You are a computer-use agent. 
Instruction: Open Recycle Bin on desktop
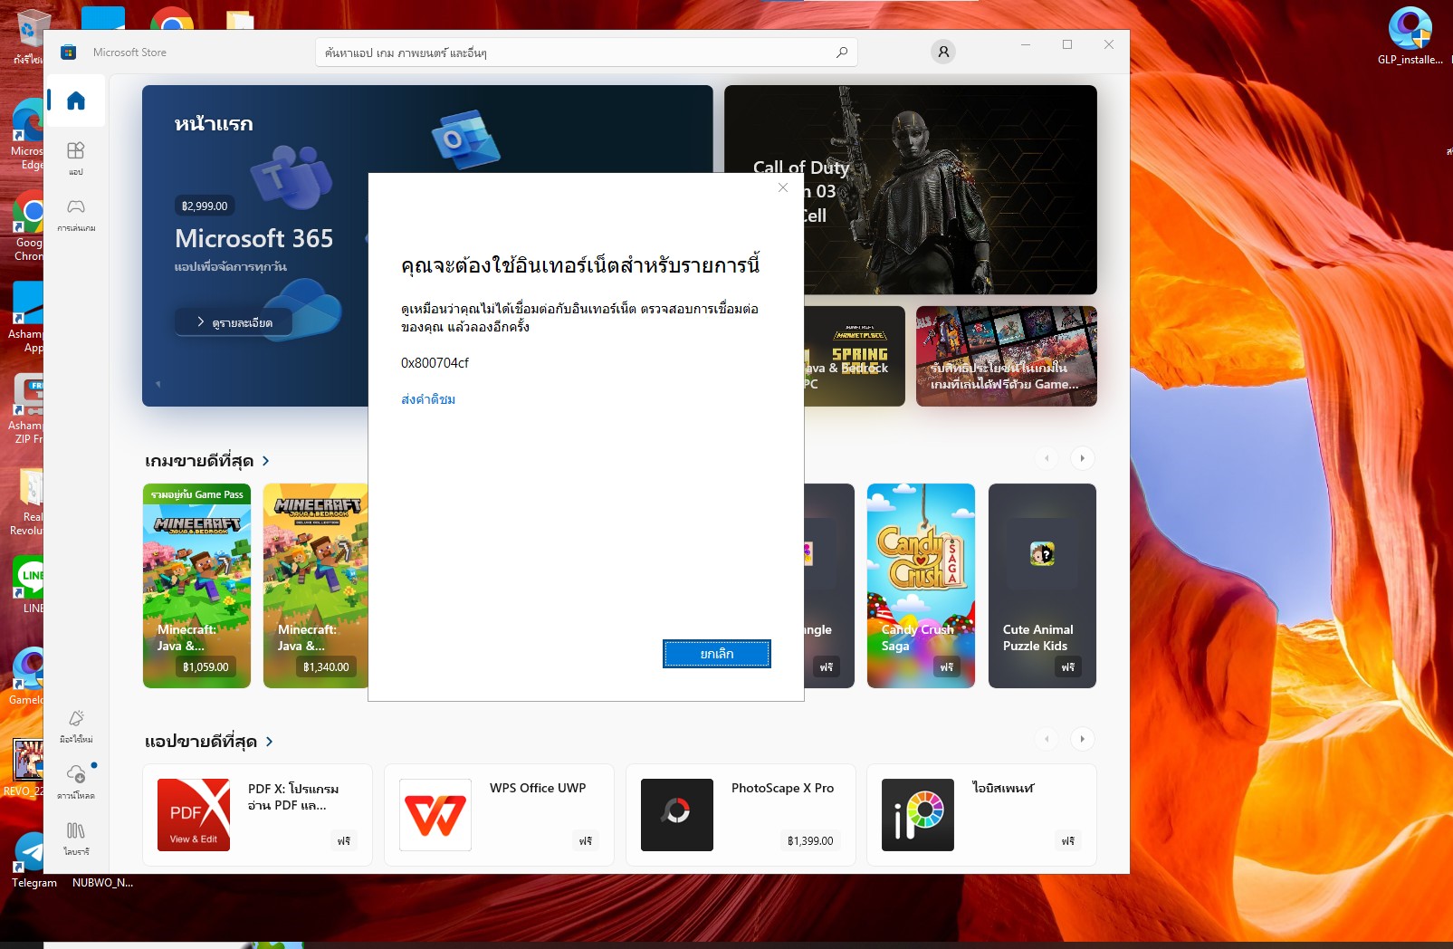point(28,37)
